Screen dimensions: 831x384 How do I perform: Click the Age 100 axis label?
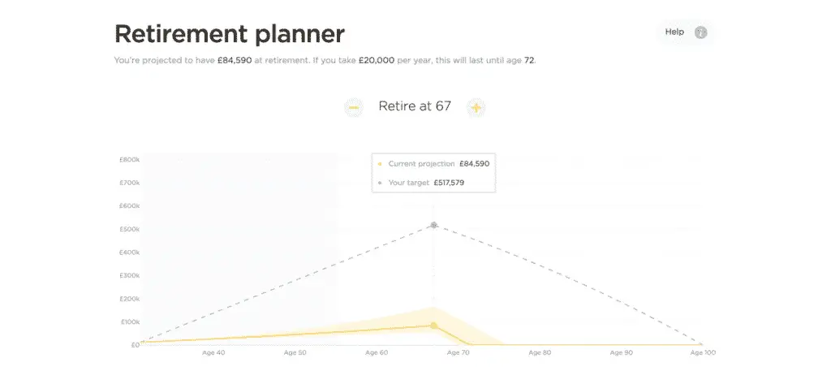pyautogui.click(x=703, y=352)
